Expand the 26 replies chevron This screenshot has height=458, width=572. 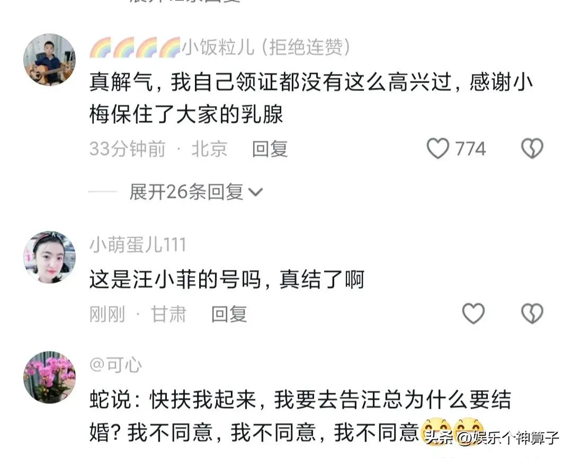(255, 192)
